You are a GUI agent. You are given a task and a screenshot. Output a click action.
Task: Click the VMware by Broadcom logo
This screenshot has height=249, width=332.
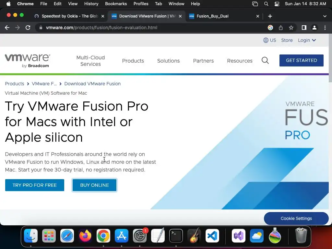click(28, 61)
